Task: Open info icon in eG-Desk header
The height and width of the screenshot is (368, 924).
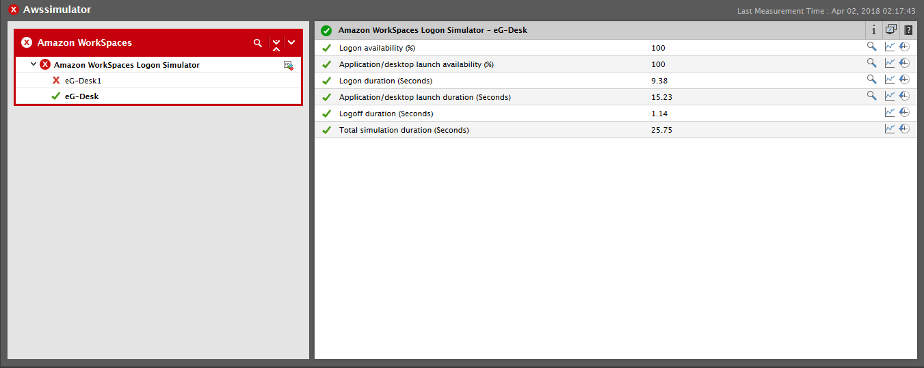Action: pyautogui.click(x=873, y=30)
